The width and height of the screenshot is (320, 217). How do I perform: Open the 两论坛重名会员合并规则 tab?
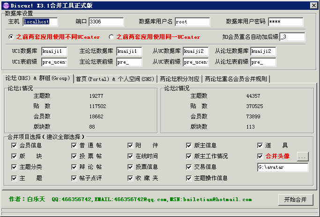tap(237, 79)
